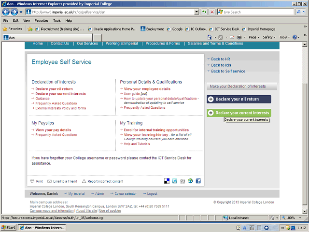Viewport: 309px width, 232px height.
Task: Click the Facebook share icon
Action: [198, 181]
